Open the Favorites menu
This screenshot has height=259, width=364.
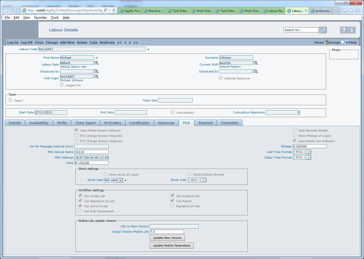(x=40, y=18)
